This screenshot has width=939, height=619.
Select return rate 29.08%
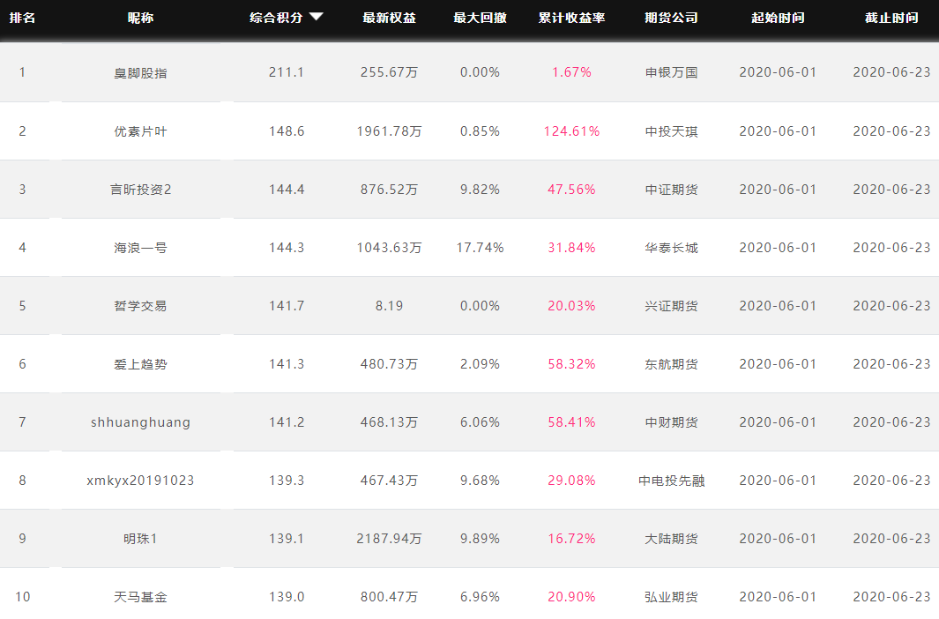pyautogui.click(x=572, y=481)
